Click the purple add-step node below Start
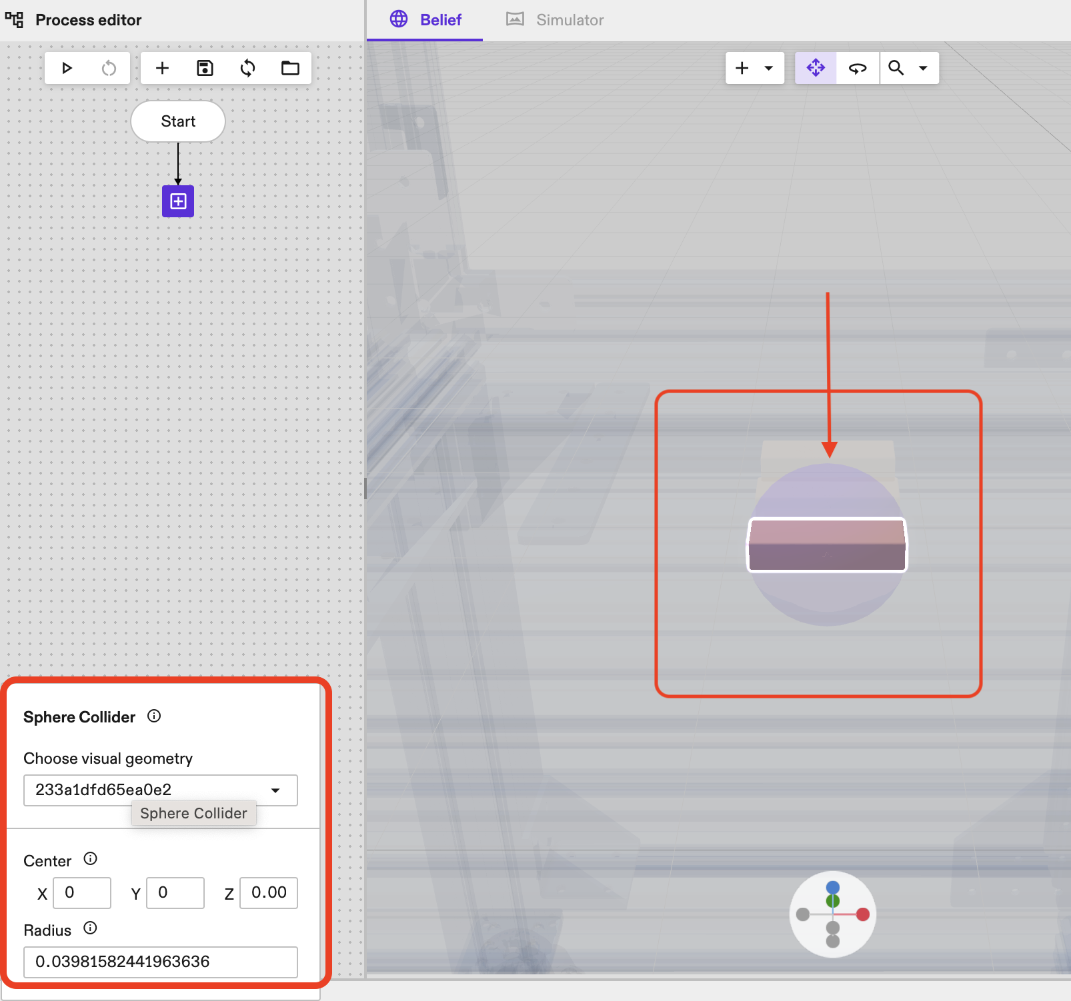Viewport: 1071px width, 1001px height. click(177, 201)
